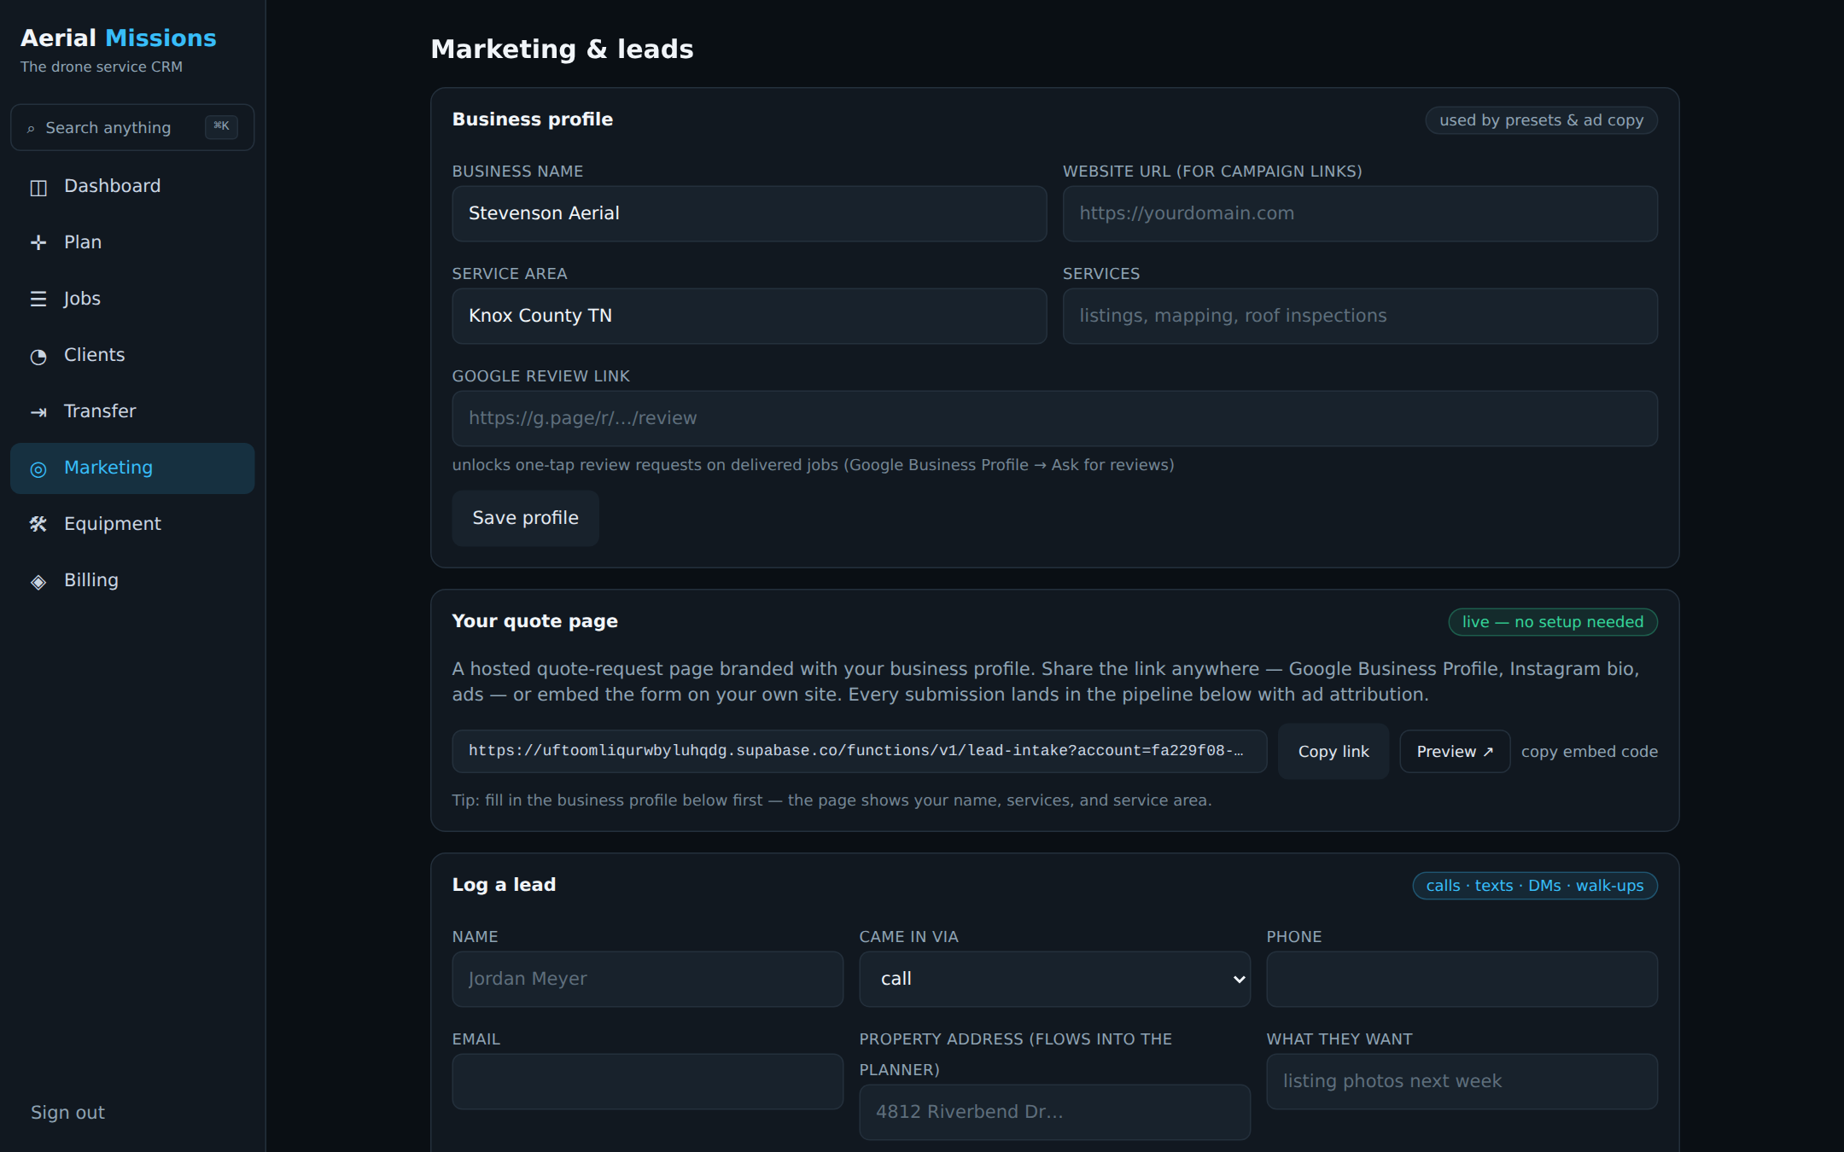The width and height of the screenshot is (1844, 1152).
Task: Click the Plan plus icon in sidebar
Action: (x=38, y=243)
